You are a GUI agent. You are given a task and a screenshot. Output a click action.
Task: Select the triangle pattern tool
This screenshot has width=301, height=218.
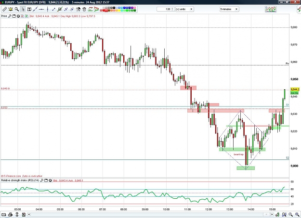(96, 9)
